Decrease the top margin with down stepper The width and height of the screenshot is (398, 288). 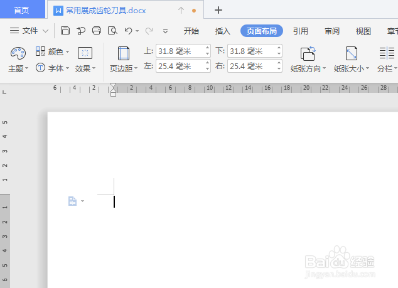pos(207,54)
